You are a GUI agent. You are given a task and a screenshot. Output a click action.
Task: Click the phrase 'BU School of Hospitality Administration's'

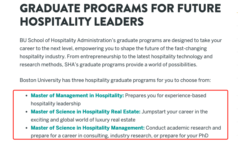pyautogui.click(x=68, y=40)
